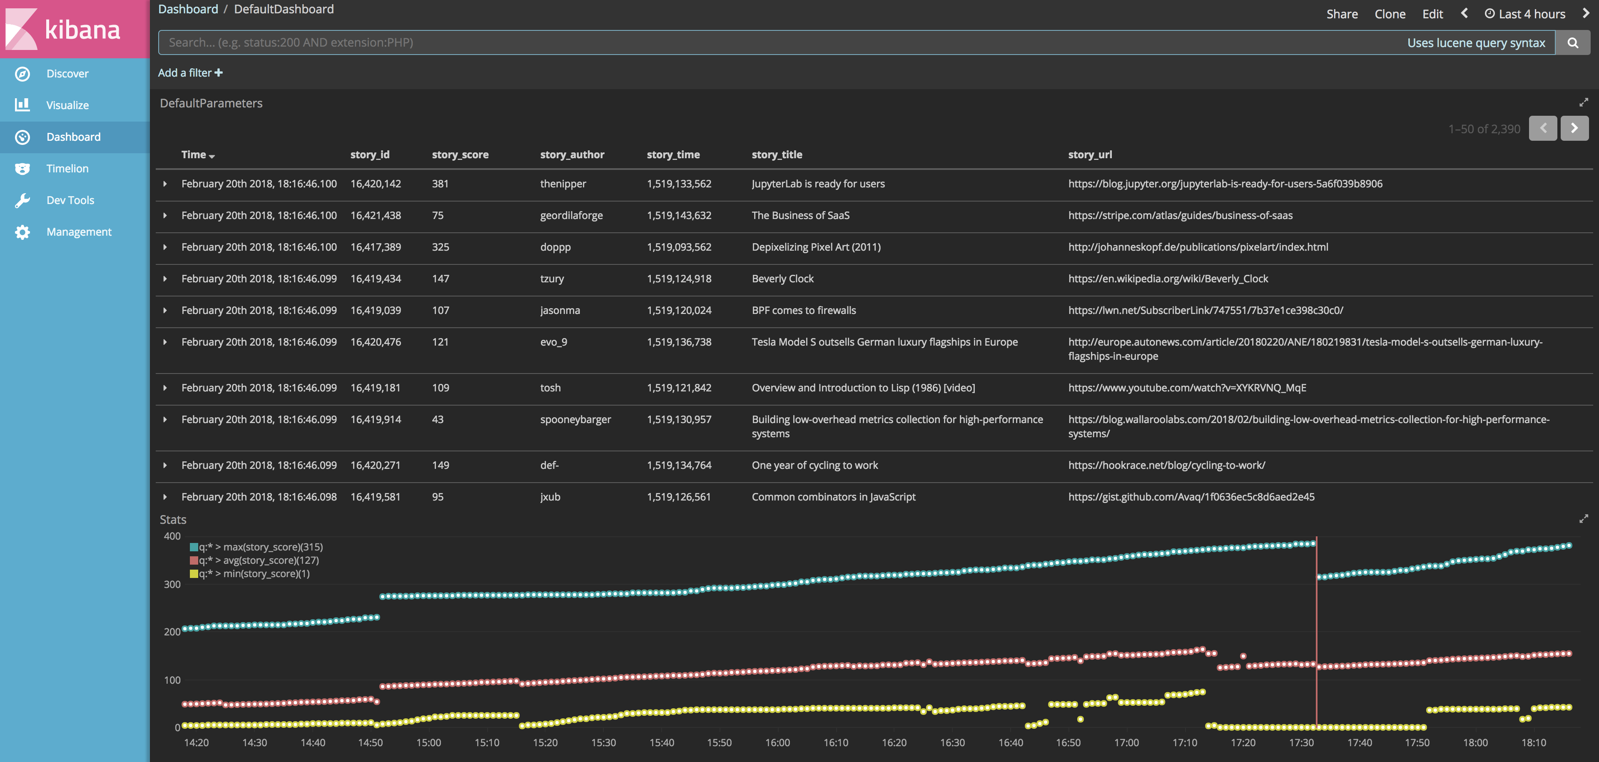The image size is (1599, 762).
Task: Click the story_time column header
Action: click(x=673, y=154)
